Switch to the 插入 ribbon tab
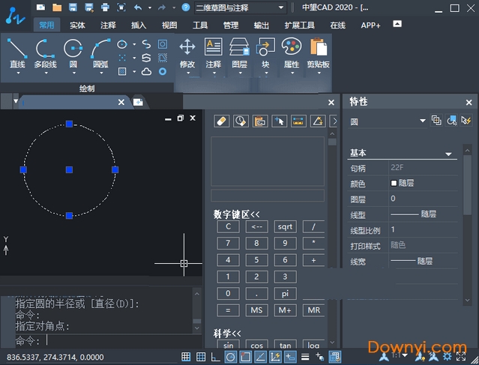The height and width of the screenshot is (365, 479). pos(139,25)
